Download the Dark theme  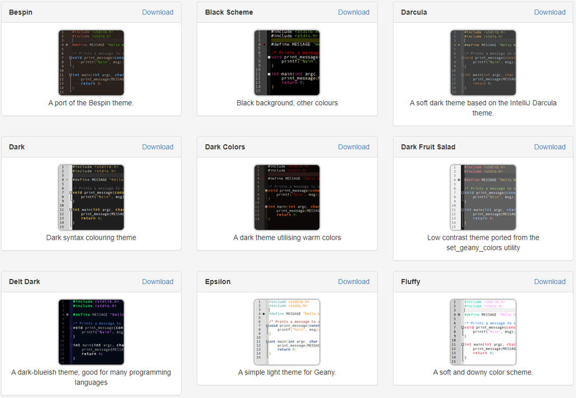click(158, 146)
